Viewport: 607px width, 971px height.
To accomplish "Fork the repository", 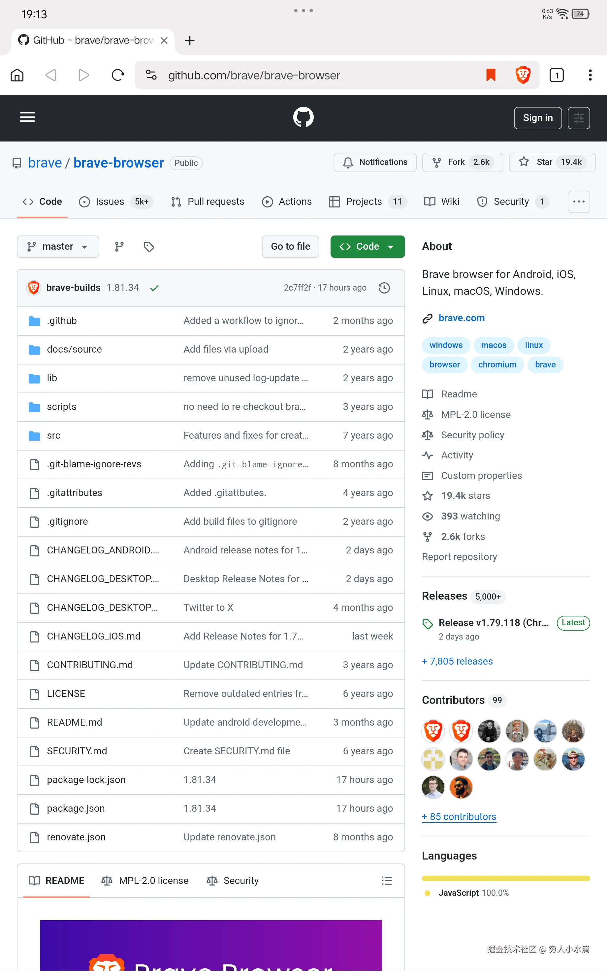I will click(463, 162).
